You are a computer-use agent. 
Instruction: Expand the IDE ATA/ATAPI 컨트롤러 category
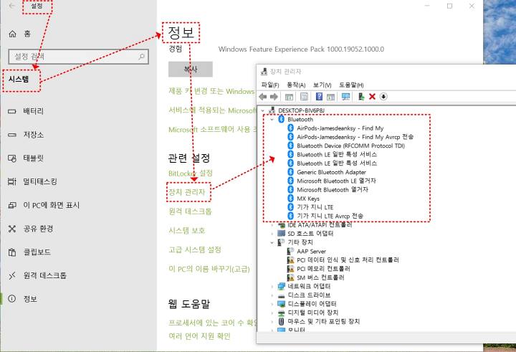(x=272, y=225)
